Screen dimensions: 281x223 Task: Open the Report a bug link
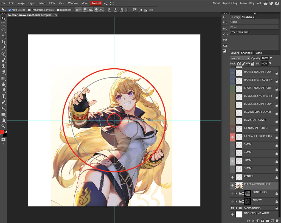[x=230, y=3]
